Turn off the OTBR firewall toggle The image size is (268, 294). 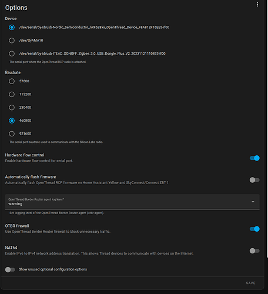coord(254,229)
